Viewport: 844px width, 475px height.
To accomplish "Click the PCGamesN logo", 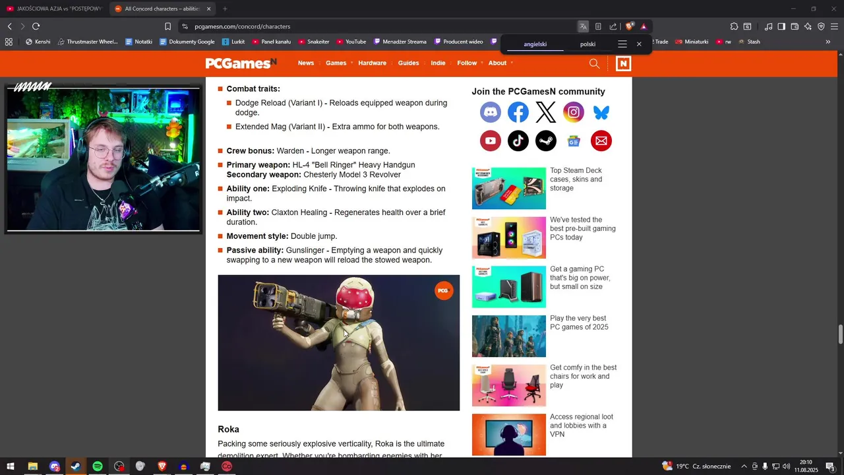I will click(241, 63).
